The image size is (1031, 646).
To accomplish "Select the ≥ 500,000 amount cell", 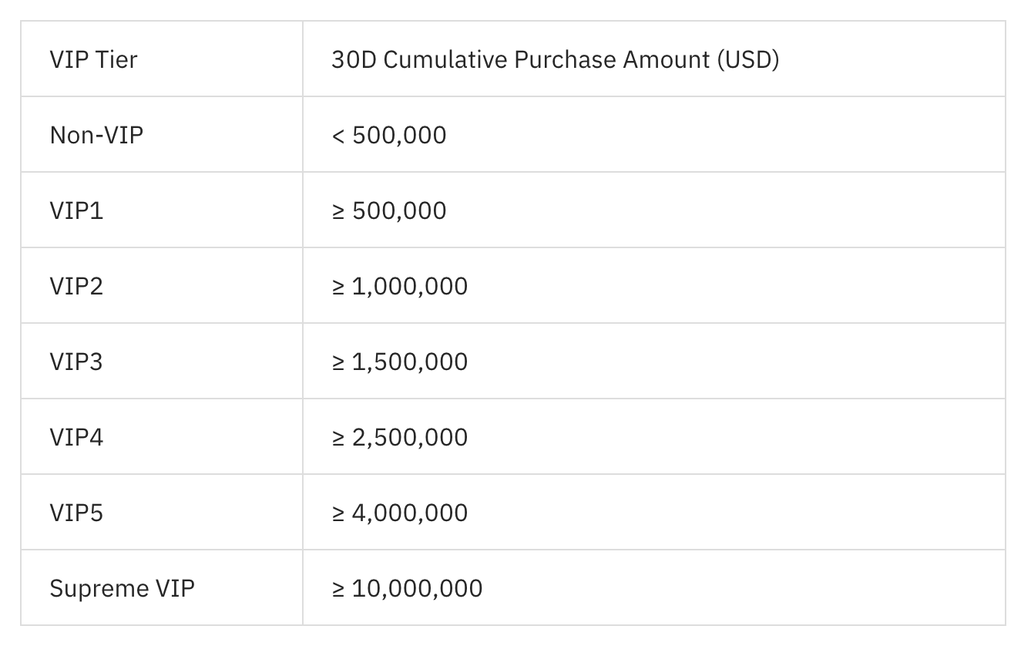I will click(x=654, y=210).
